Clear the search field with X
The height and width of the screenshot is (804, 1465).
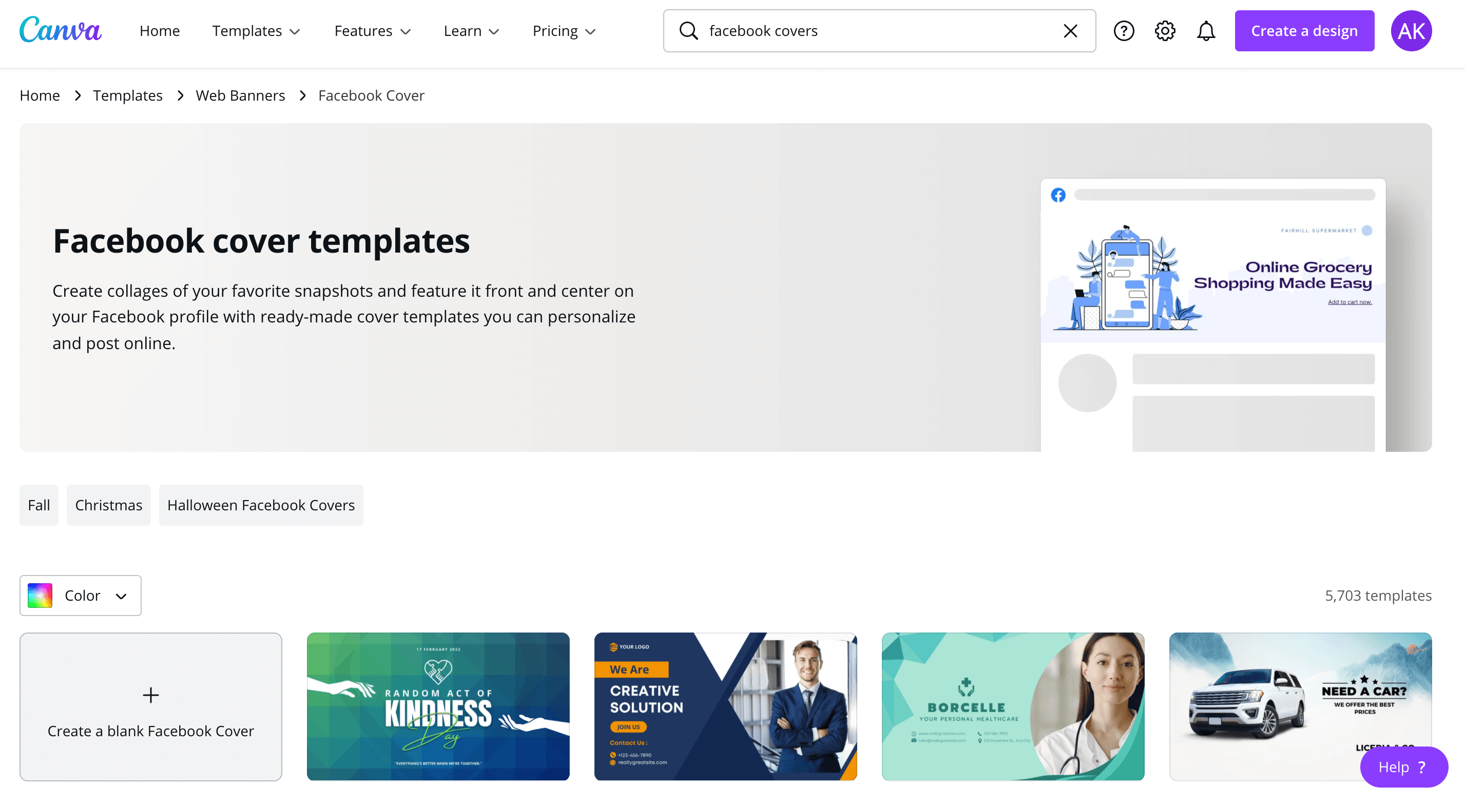click(1070, 31)
